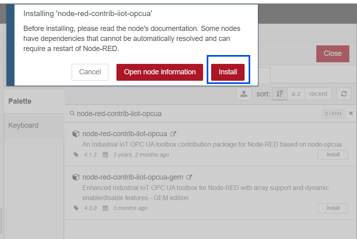Click the search magnifier icon
The width and height of the screenshot is (357, 239).
point(72,113)
